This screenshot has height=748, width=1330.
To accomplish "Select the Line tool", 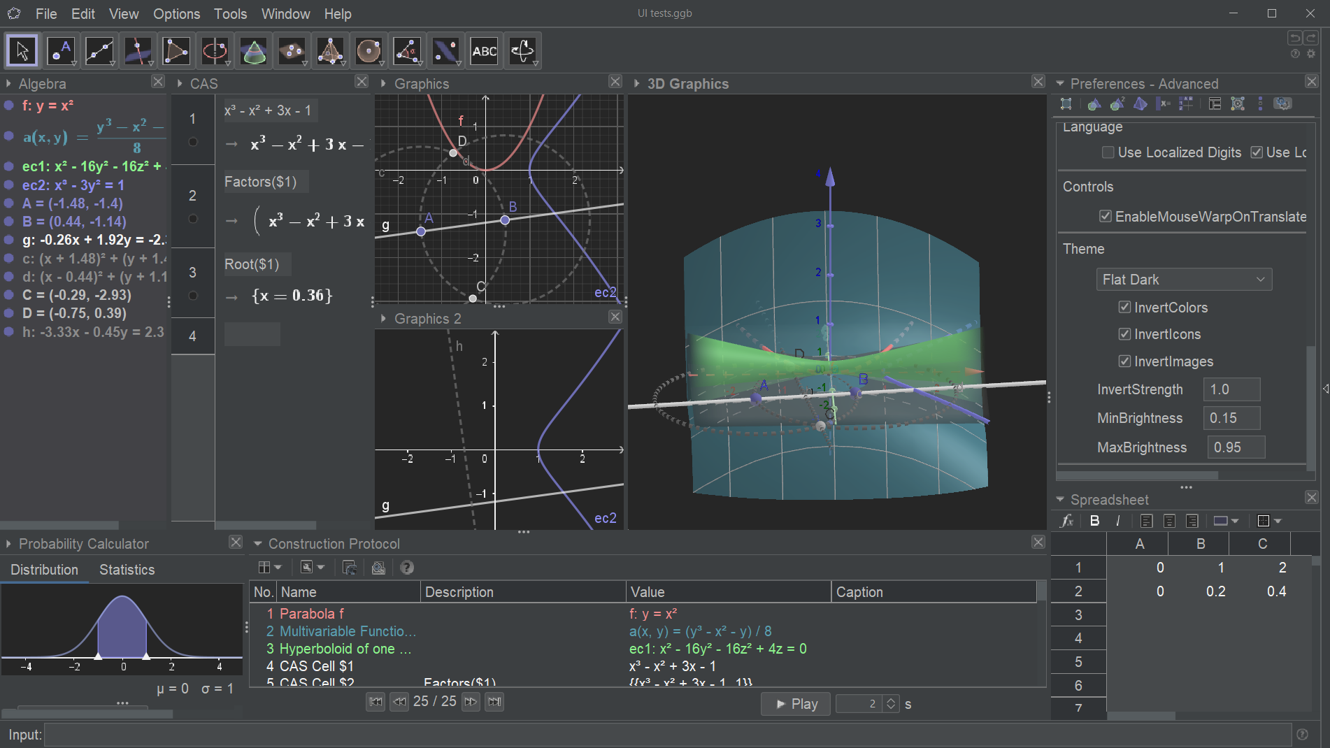I will click(x=99, y=51).
